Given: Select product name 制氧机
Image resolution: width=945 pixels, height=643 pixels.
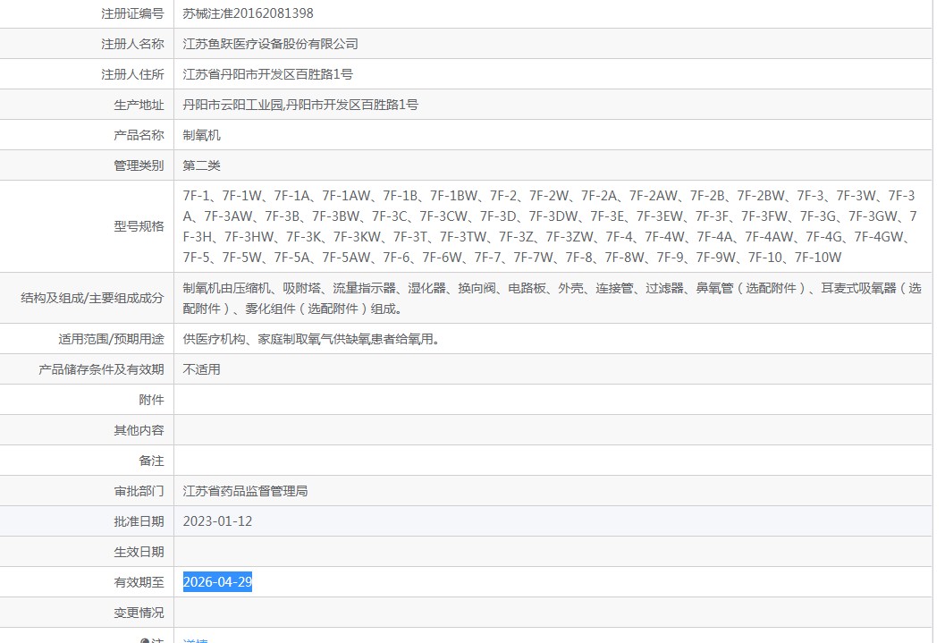Looking at the screenshot, I should [x=201, y=135].
